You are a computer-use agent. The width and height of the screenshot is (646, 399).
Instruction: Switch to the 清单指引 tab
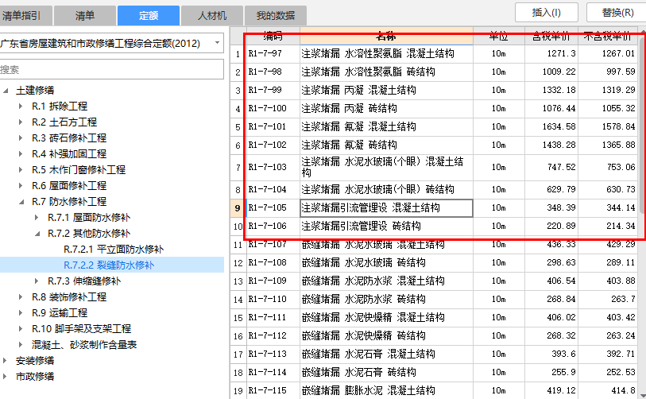click(25, 16)
